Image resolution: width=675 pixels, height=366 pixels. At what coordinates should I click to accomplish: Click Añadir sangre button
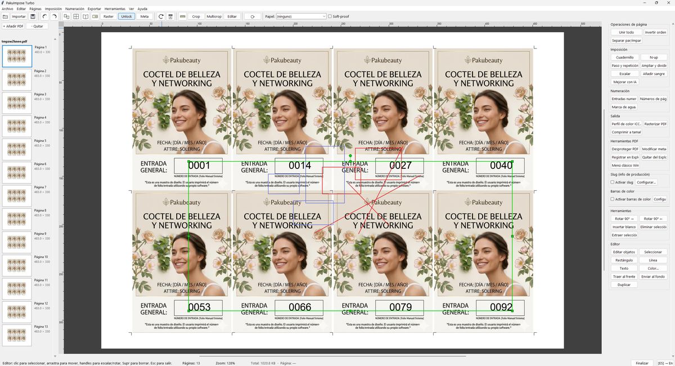pos(654,74)
